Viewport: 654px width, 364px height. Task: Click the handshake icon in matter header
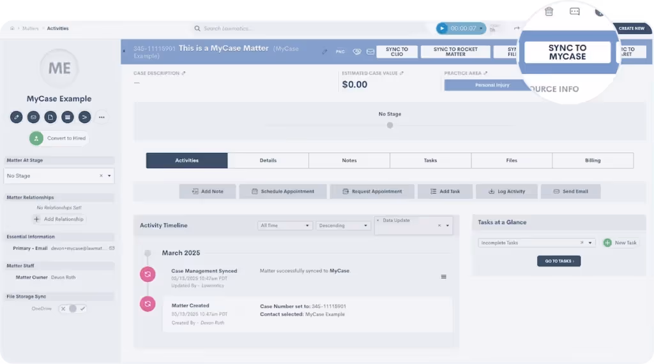click(357, 52)
